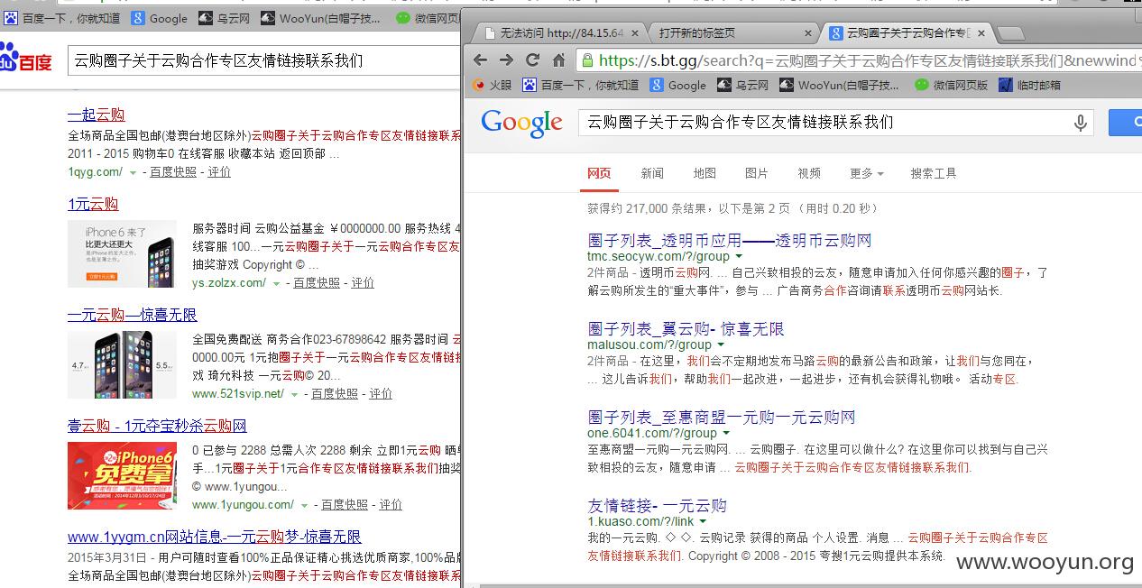Open a new tab with the tab-strip button
The height and width of the screenshot is (588, 1142).
(x=1011, y=33)
